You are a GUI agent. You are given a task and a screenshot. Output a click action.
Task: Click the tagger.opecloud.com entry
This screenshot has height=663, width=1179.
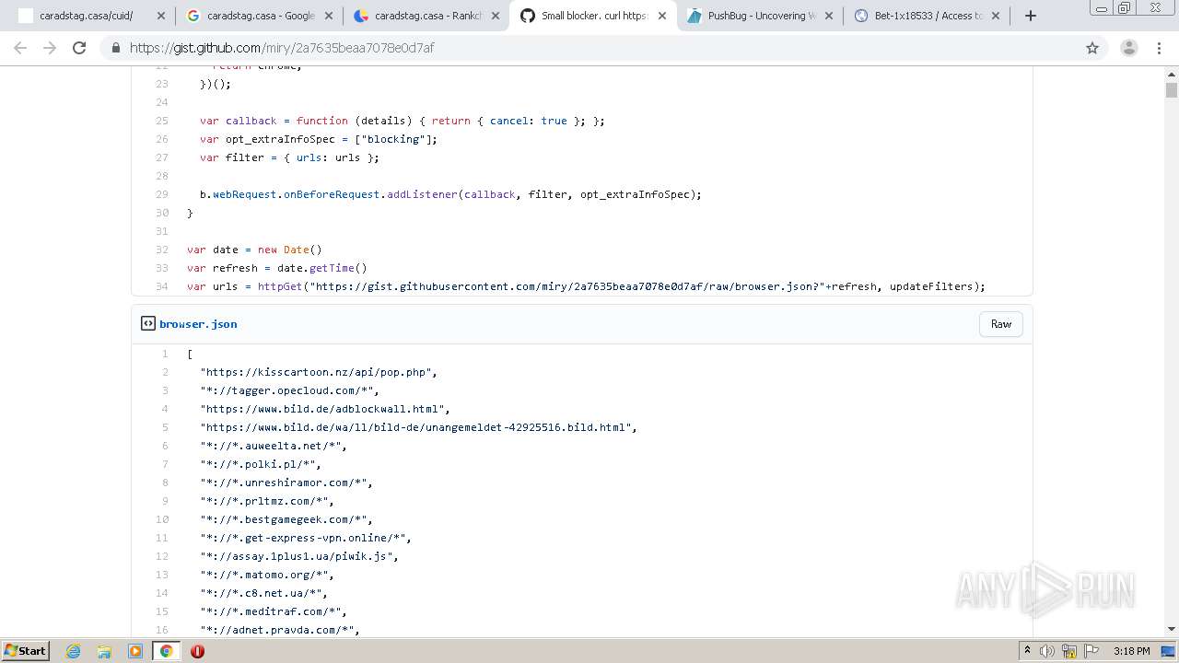point(289,390)
